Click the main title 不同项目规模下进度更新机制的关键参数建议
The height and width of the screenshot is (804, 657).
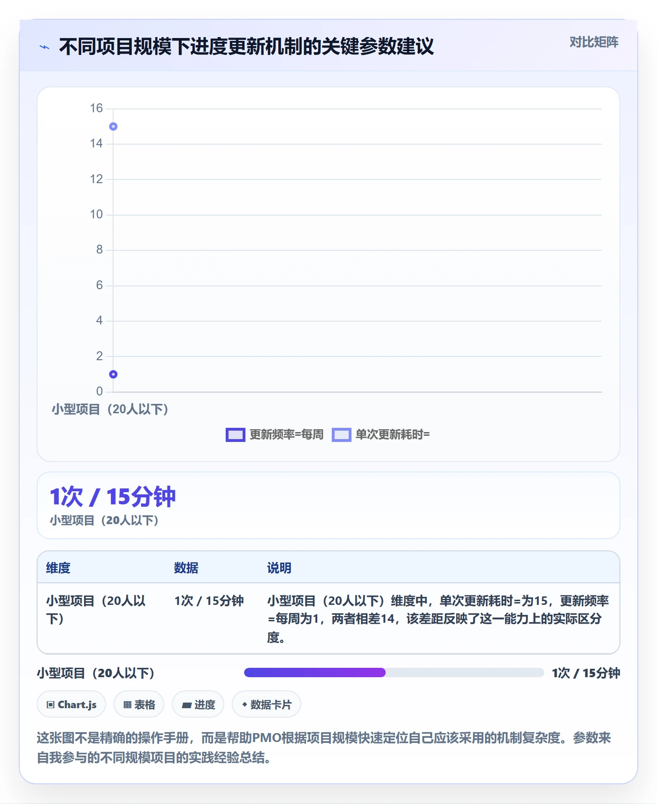[246, 46]
